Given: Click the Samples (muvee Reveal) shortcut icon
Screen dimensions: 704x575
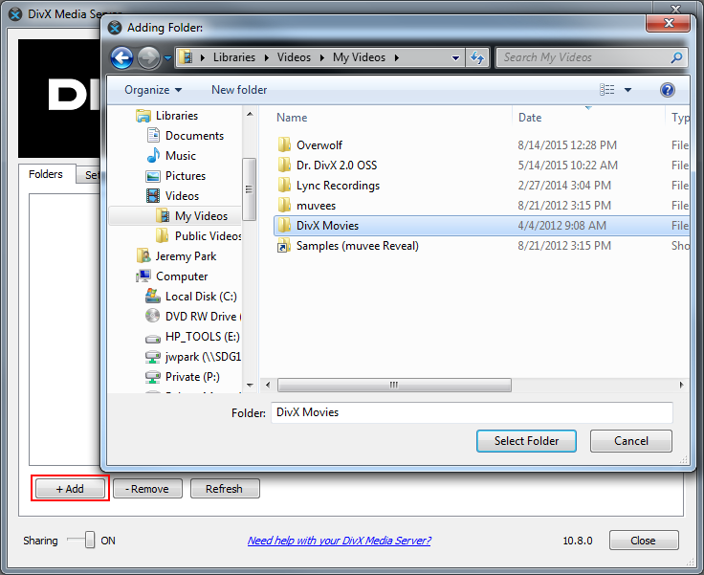Looking at the screenshot, I should [x=284, y=246].
